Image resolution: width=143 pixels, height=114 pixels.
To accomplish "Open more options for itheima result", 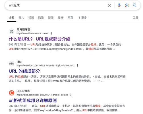I will (x=52, y=33).
